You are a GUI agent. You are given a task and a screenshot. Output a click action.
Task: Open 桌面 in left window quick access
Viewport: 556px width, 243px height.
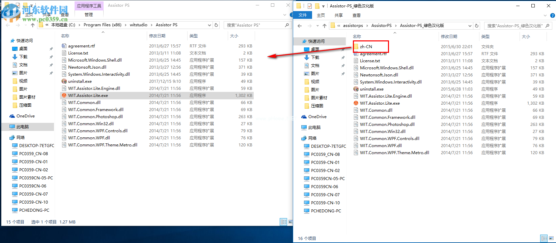[x=23, y=49]
